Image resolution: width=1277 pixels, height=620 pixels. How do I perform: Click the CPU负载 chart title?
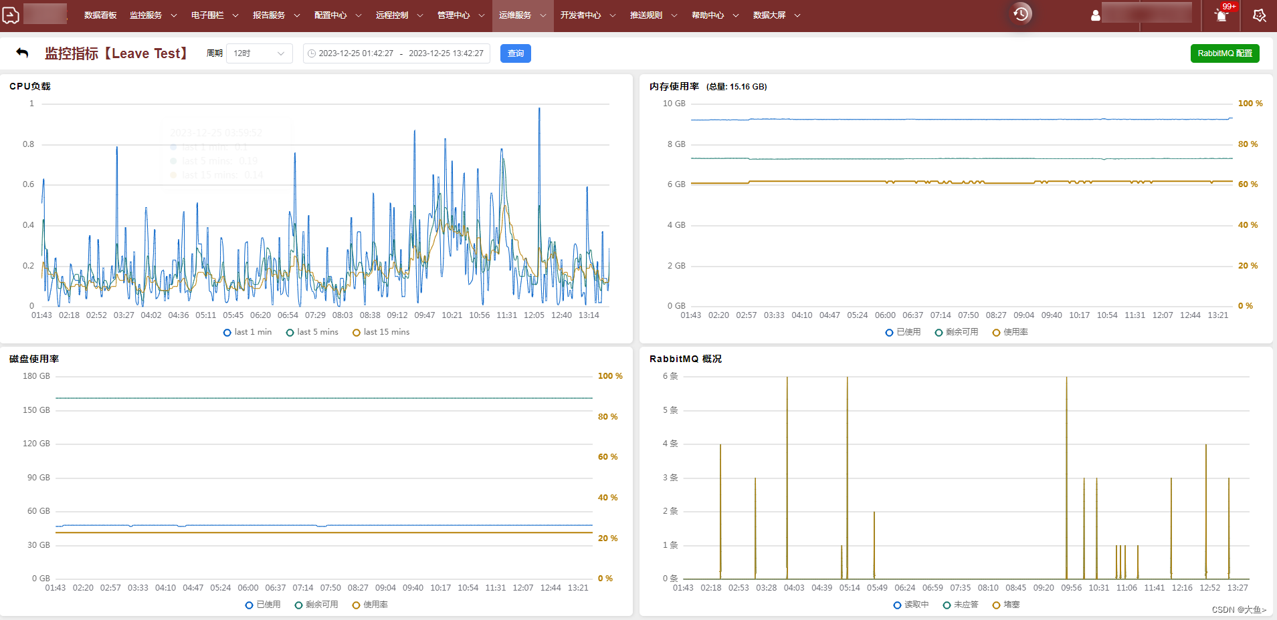pyautogui.click(x=30, y=86)
